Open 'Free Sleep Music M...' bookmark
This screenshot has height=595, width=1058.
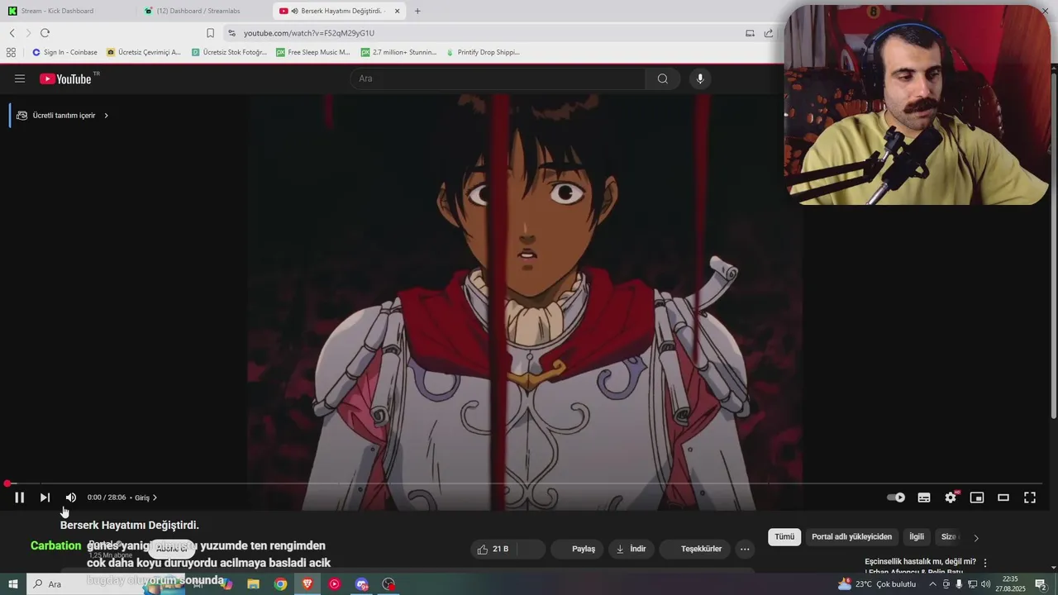click(313, 52)
